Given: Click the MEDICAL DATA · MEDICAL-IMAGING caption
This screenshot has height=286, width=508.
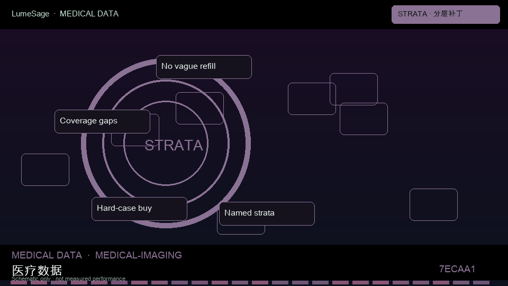Looking at the screenshot, I should pos(97,255).
